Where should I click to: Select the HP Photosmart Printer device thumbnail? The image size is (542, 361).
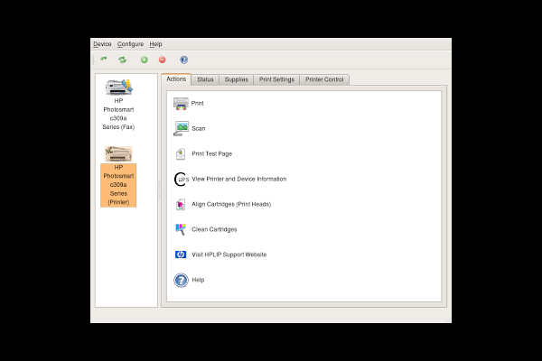click(x=118, y=154)
